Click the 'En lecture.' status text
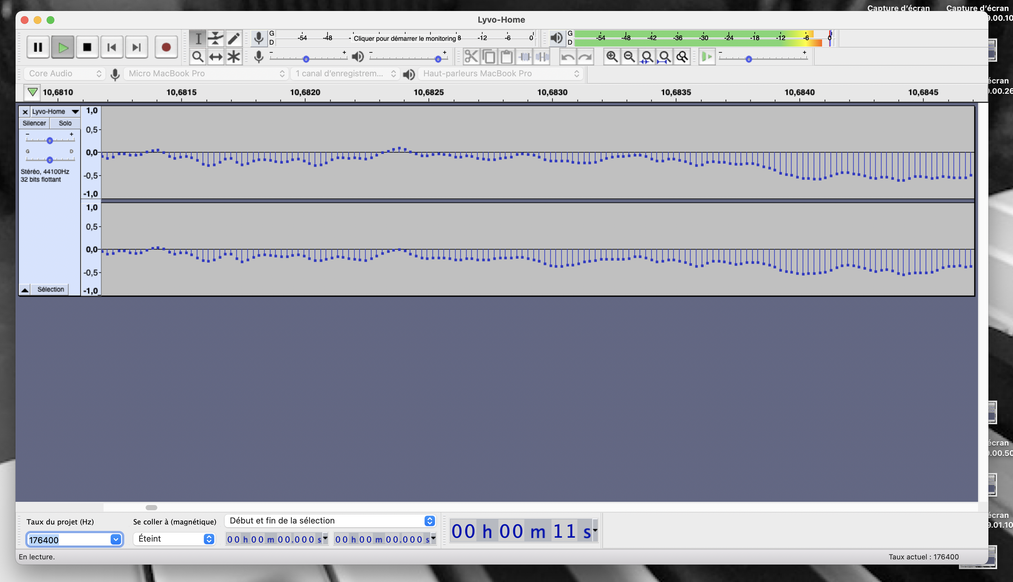Image resolution: width=1013 pixels, height=582 pixels. click(x=37, y=556)
